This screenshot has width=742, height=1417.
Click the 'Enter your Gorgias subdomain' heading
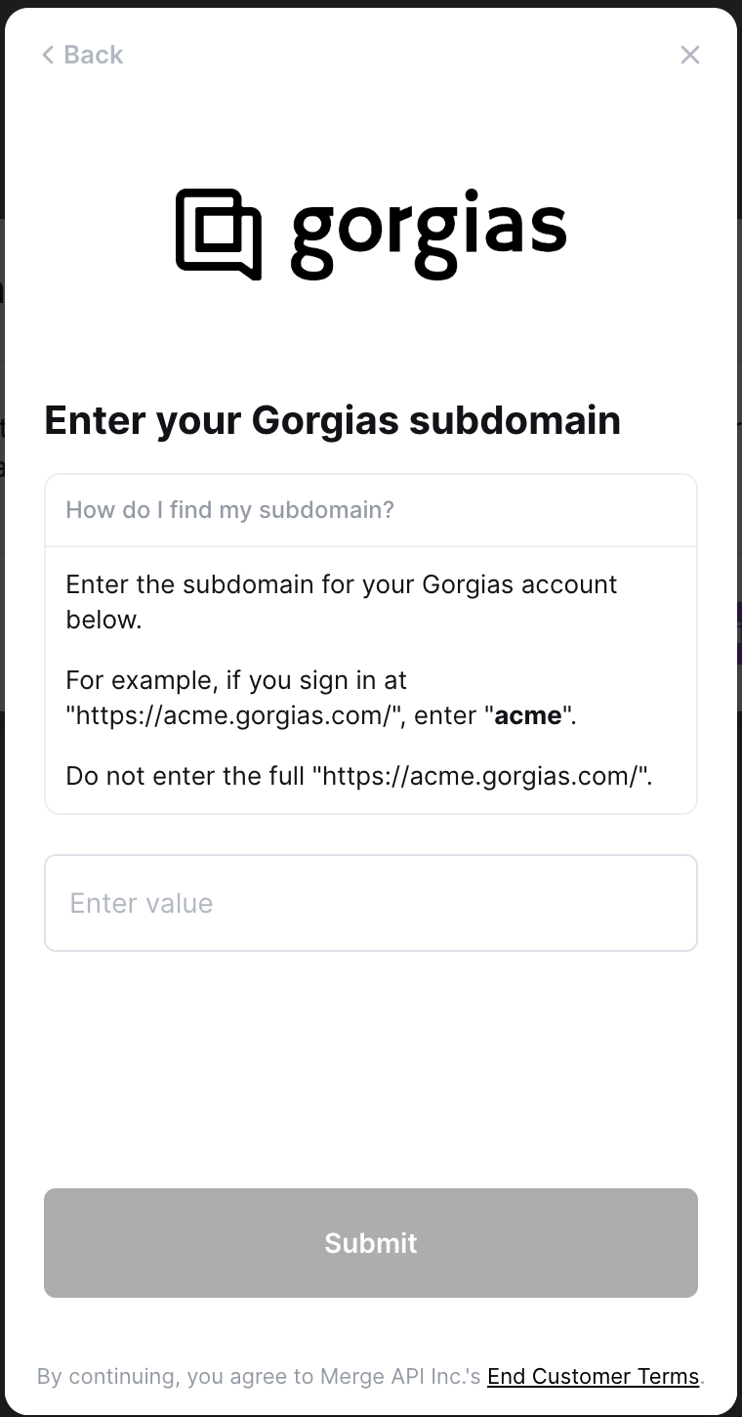coord(333,420)
